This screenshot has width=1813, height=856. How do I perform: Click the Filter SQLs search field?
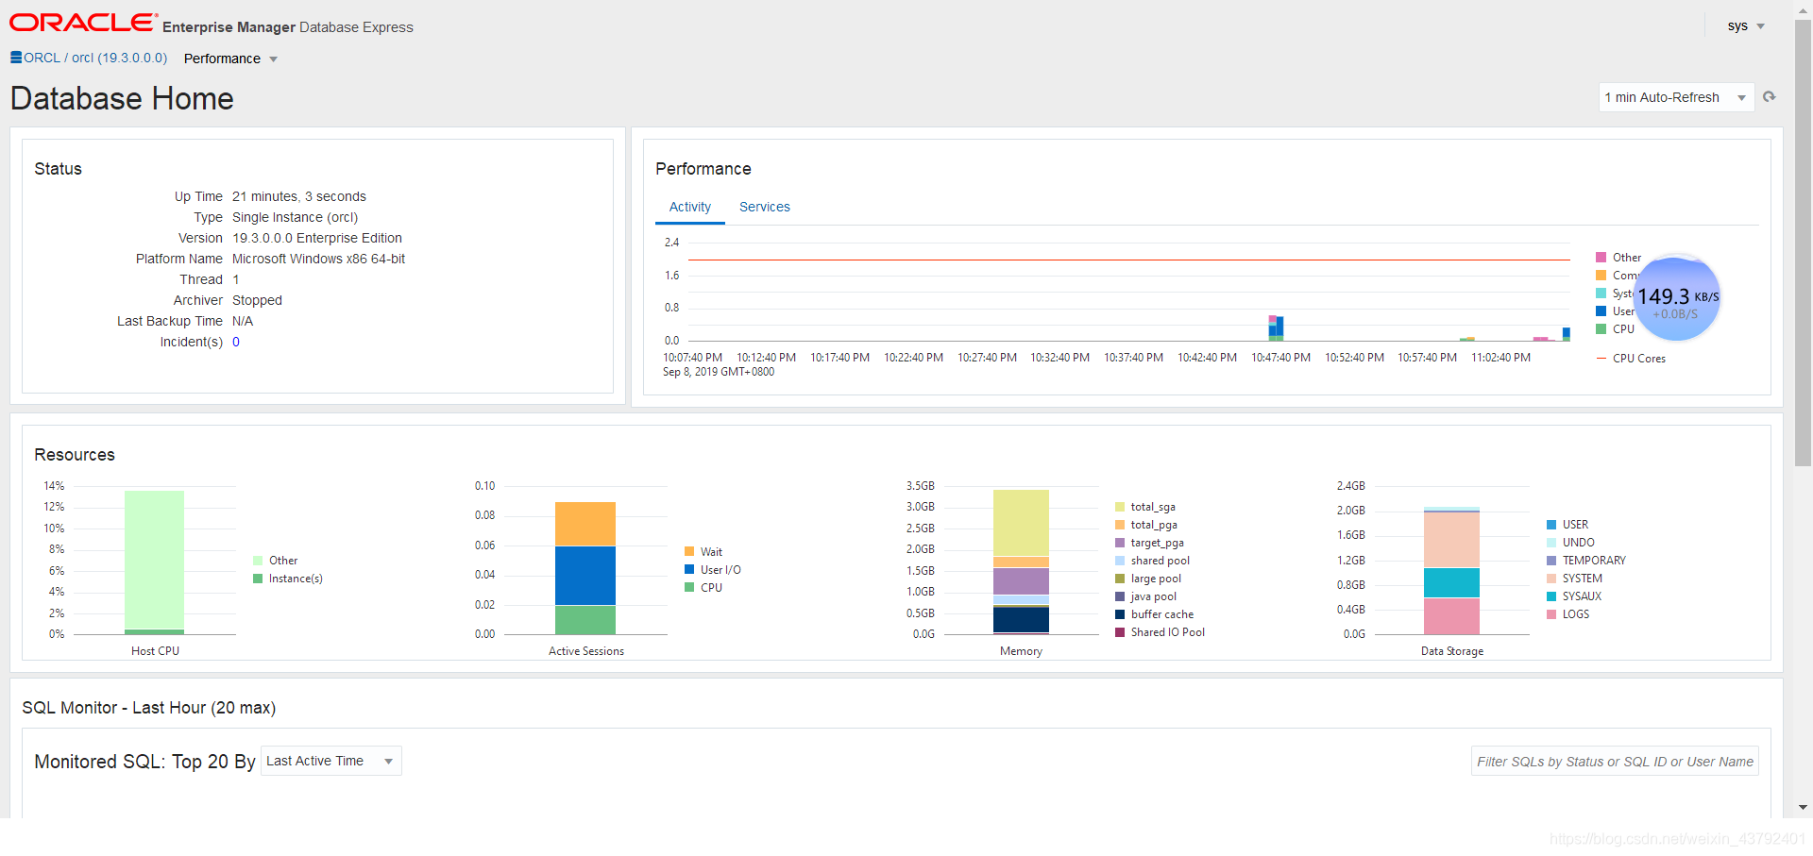(1615, 762)
